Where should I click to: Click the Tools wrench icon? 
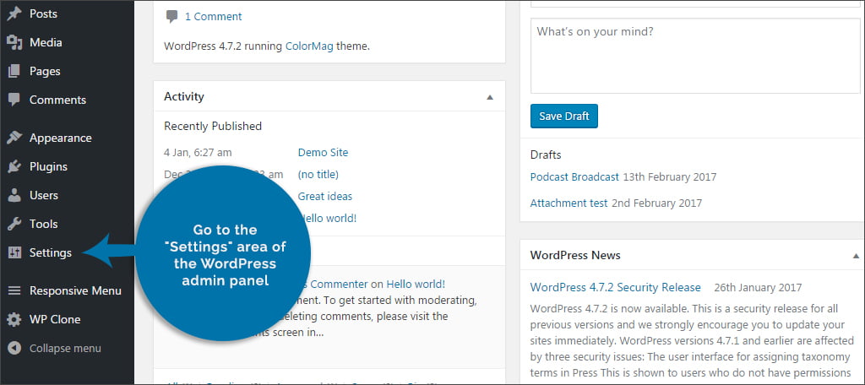point(14,224)
